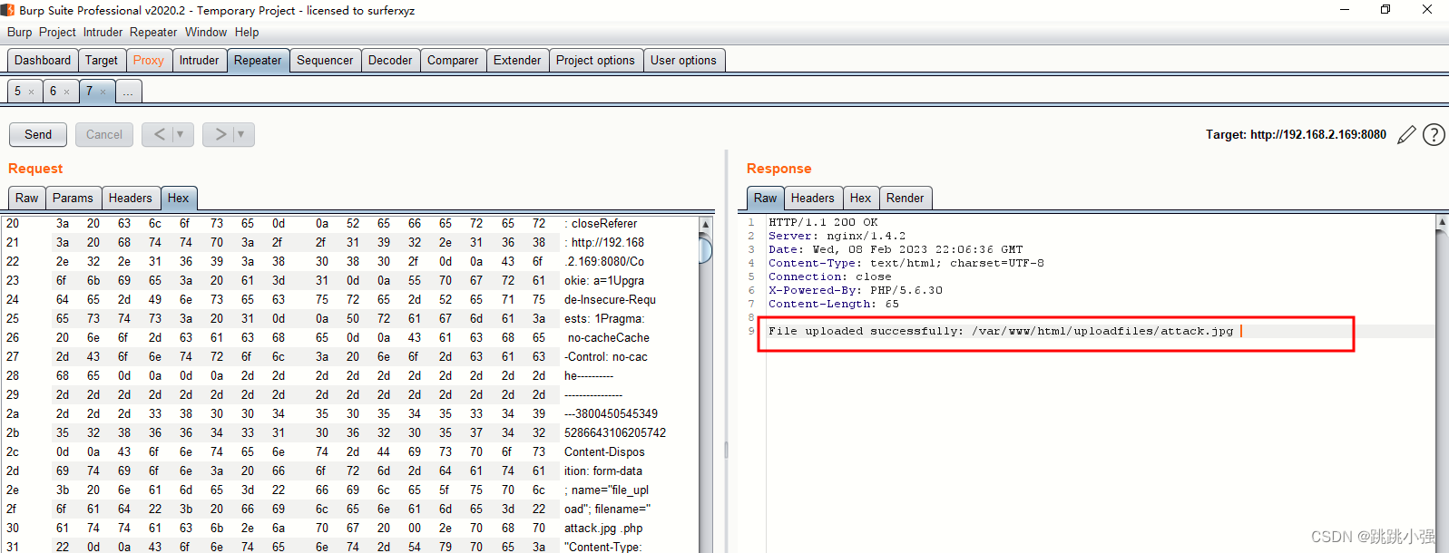View request in Raw tab
This screenshot has width=1449, height=553.
click(x=27, y=199)
